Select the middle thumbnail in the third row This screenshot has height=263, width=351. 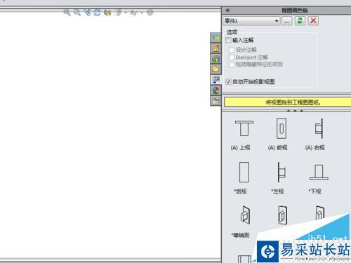(x=282, y=215)
